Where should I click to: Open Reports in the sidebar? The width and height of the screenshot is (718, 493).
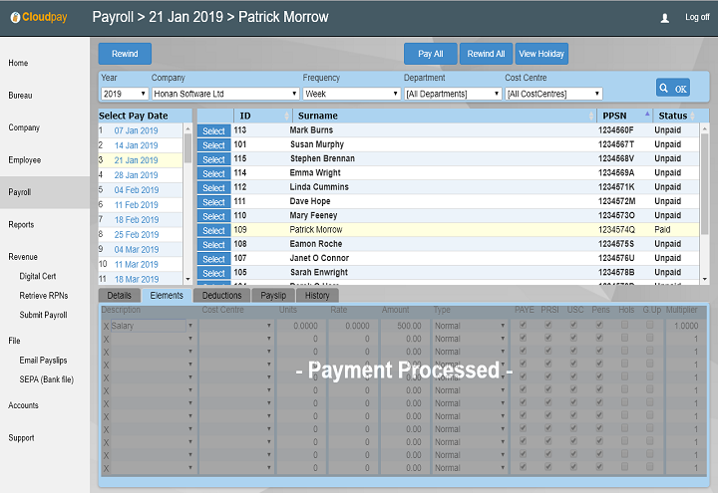(x=21, y=225)
